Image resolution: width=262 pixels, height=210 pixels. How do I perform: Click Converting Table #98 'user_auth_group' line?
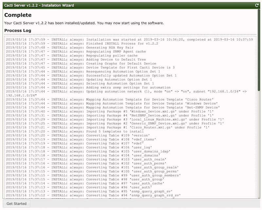click(x=85, y=180)
